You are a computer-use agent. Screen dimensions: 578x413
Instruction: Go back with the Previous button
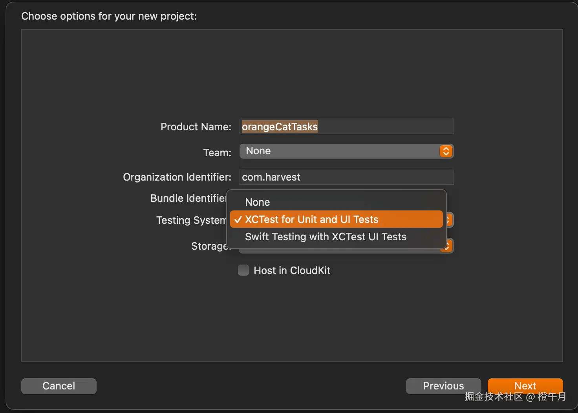(443, 386)
